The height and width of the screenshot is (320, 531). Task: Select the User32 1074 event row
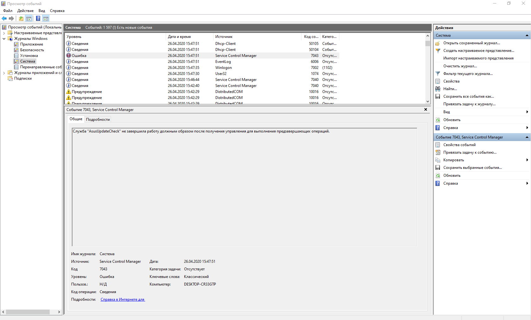202,74
